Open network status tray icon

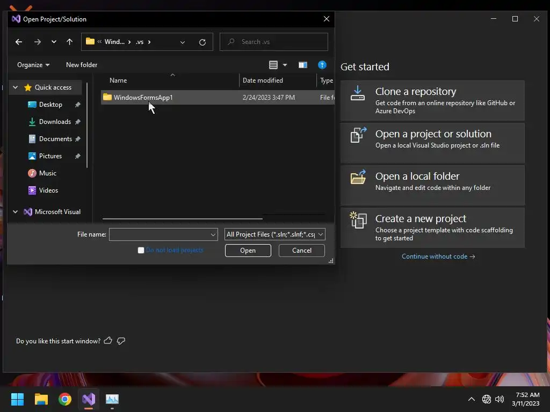pos(487,399)
